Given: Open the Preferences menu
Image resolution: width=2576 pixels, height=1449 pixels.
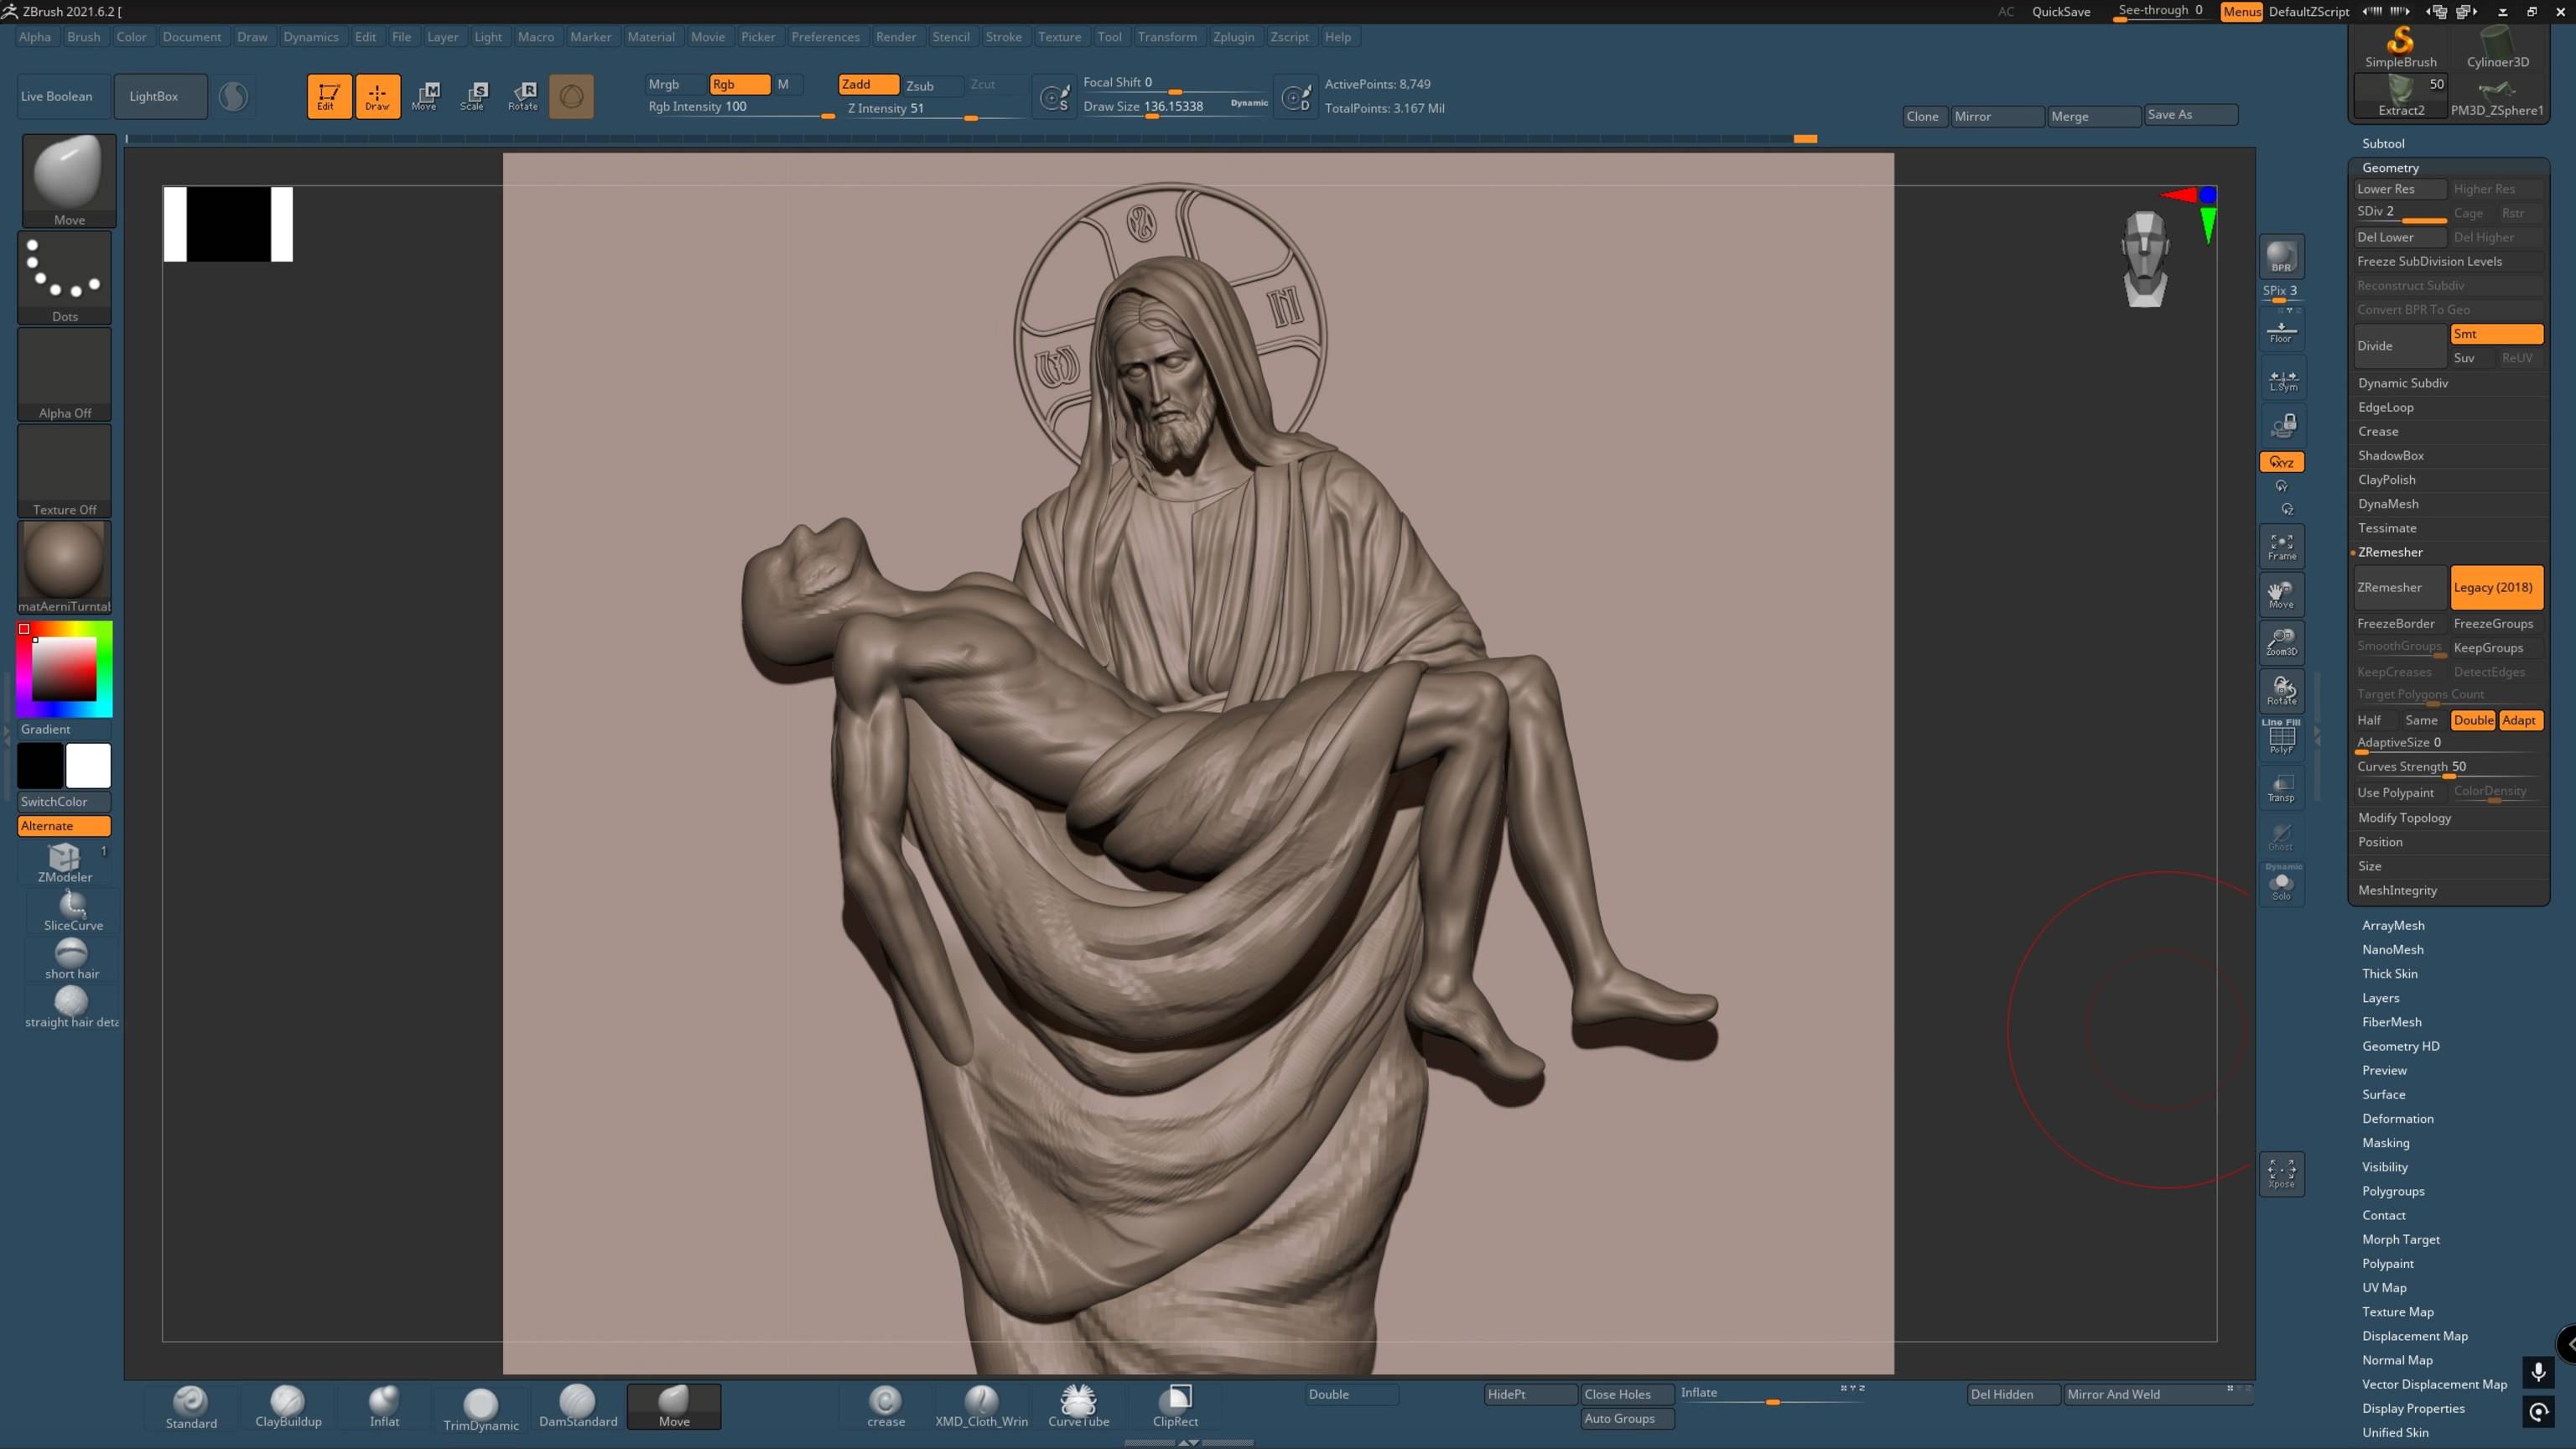Looking at the screenshot, I should coord(825,37).
